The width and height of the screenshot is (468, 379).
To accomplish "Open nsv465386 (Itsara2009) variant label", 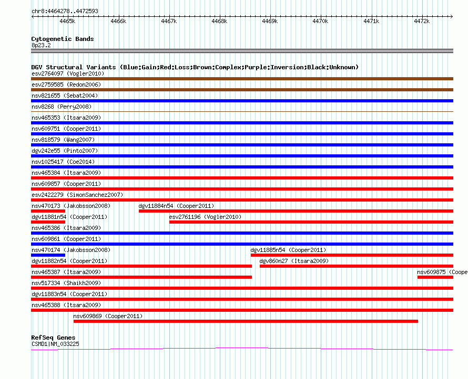I will coord(66,228).
